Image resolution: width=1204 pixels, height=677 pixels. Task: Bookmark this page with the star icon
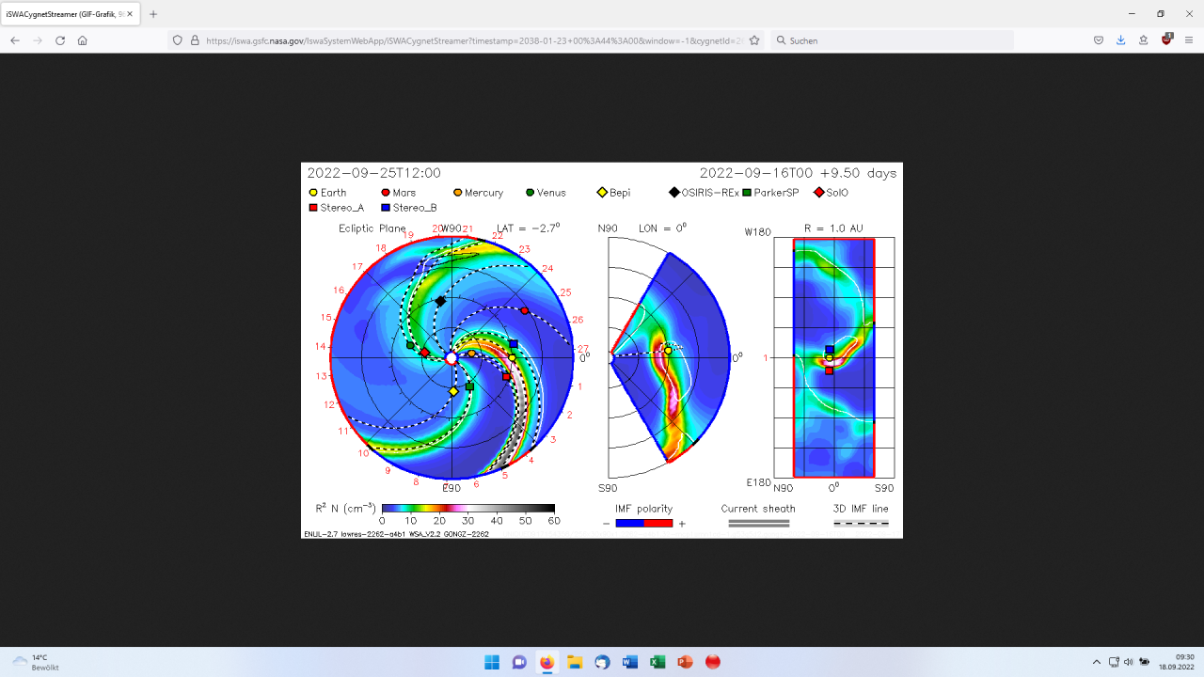(x=754, y=40)
